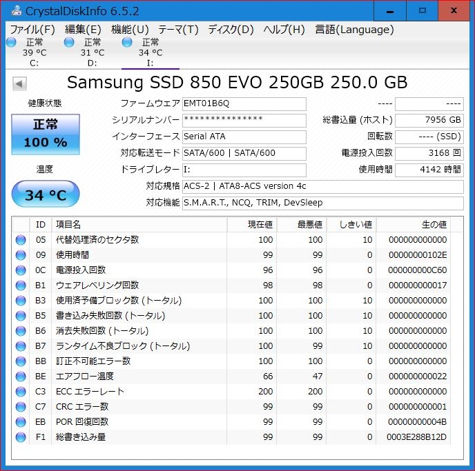Select the POR 回復回数 row

pos(231,421)
